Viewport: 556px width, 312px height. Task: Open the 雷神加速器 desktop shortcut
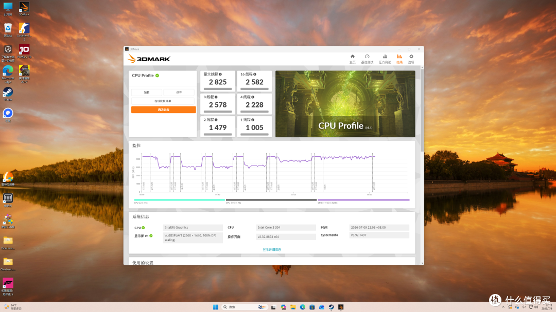pyautogui.click(x=8, y=179)
